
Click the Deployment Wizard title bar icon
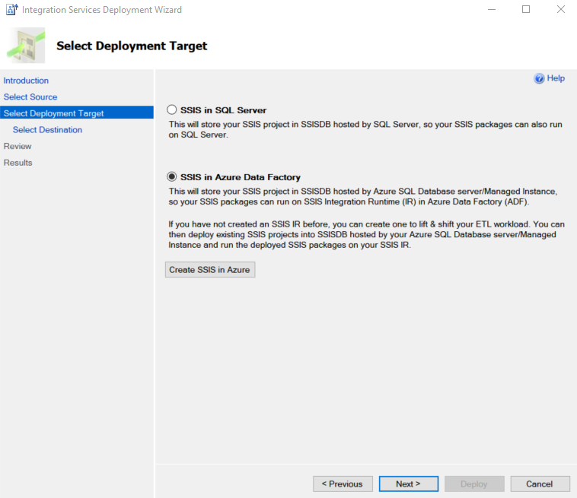pyautogui.click(x=11, y=10)
